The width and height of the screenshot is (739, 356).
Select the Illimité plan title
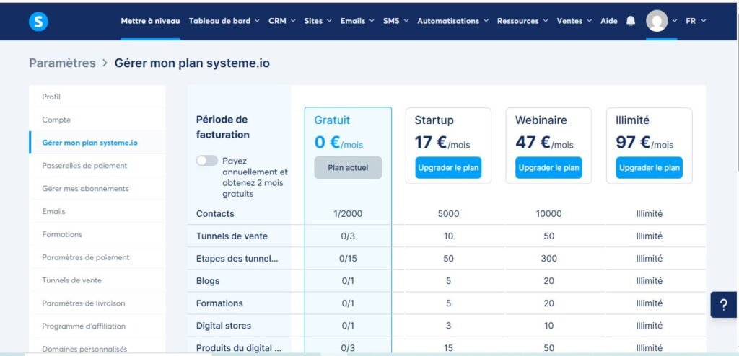click(632, 120)
